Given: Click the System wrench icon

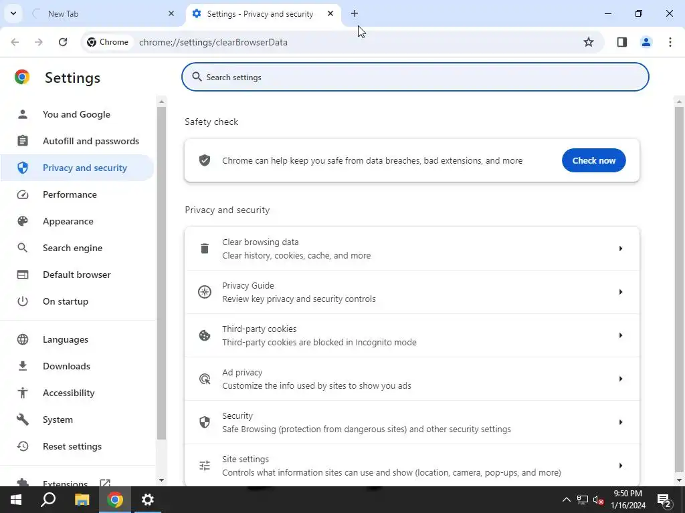Looking at the screenshot, I should coord(22,419).
